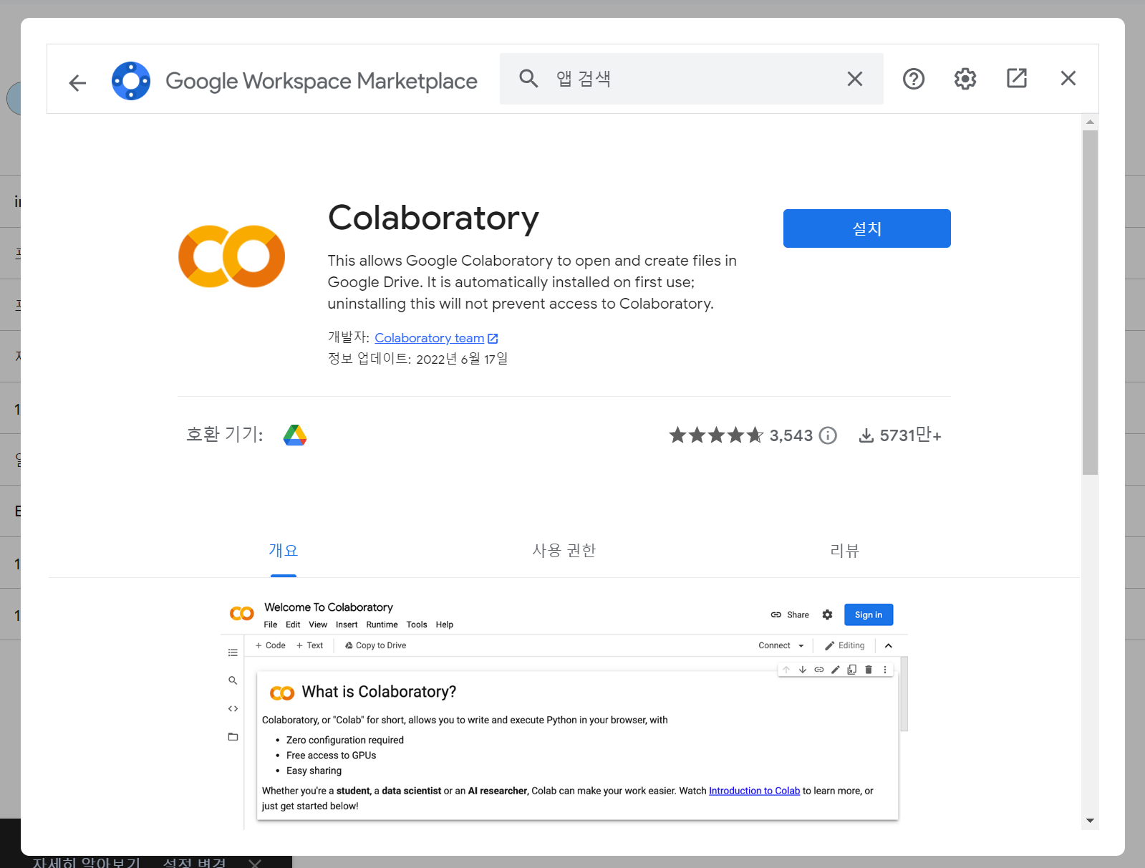The width and height of the screenshot is (1145, 868).
Task: Install Colaboratory with the blue button
Action: [866, 228]
